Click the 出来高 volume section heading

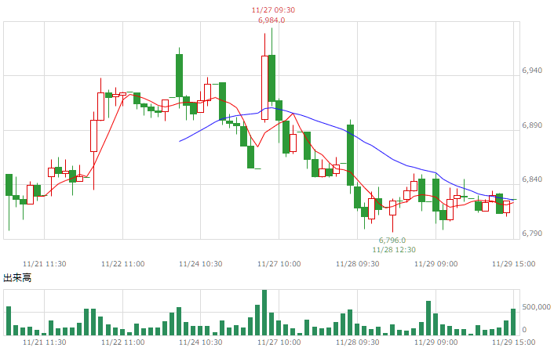[x=17, y=278]
